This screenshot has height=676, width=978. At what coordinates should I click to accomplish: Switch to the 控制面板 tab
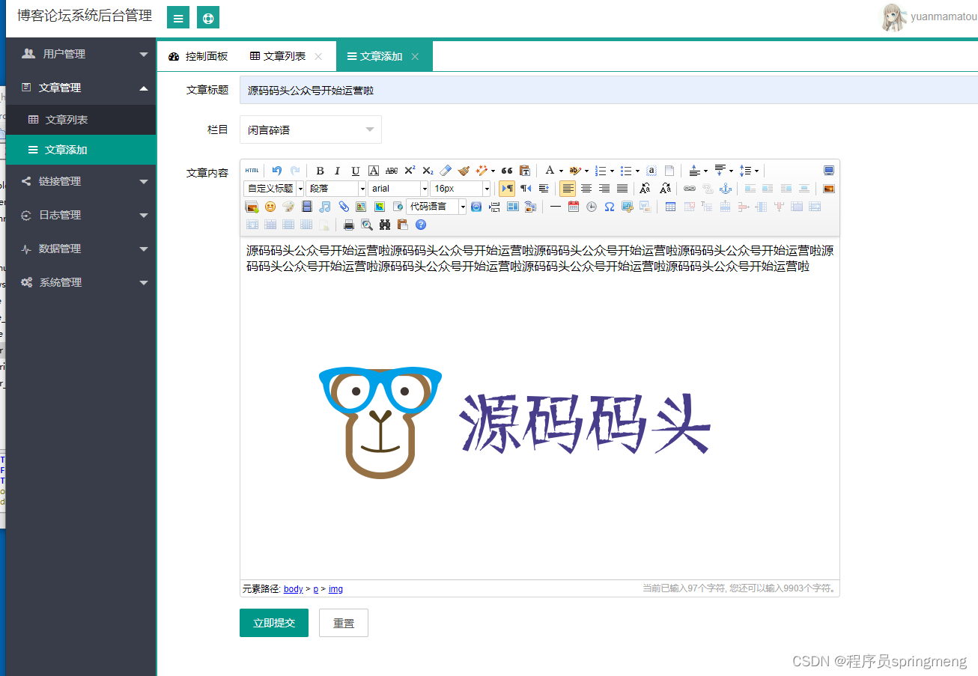coord(198,56)
